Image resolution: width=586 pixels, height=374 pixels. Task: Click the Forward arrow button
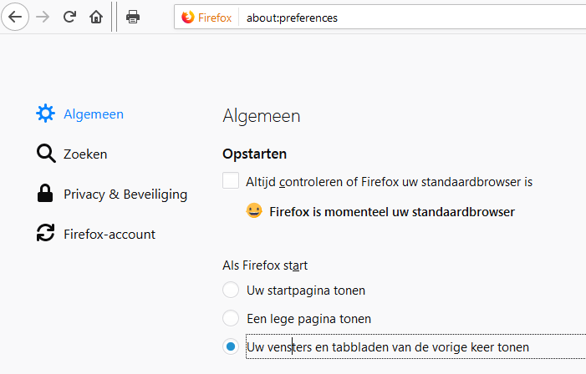(x=43, y=17)
